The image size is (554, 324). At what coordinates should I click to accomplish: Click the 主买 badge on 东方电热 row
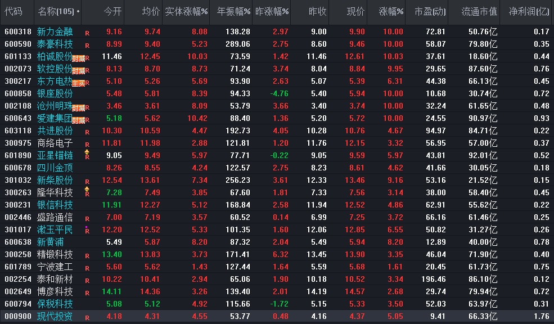point(78,83)
